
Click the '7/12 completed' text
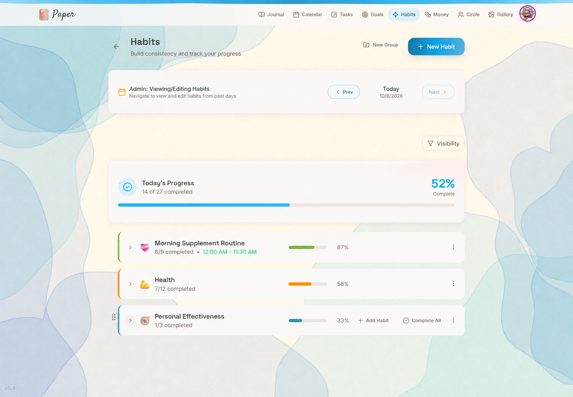175,289
